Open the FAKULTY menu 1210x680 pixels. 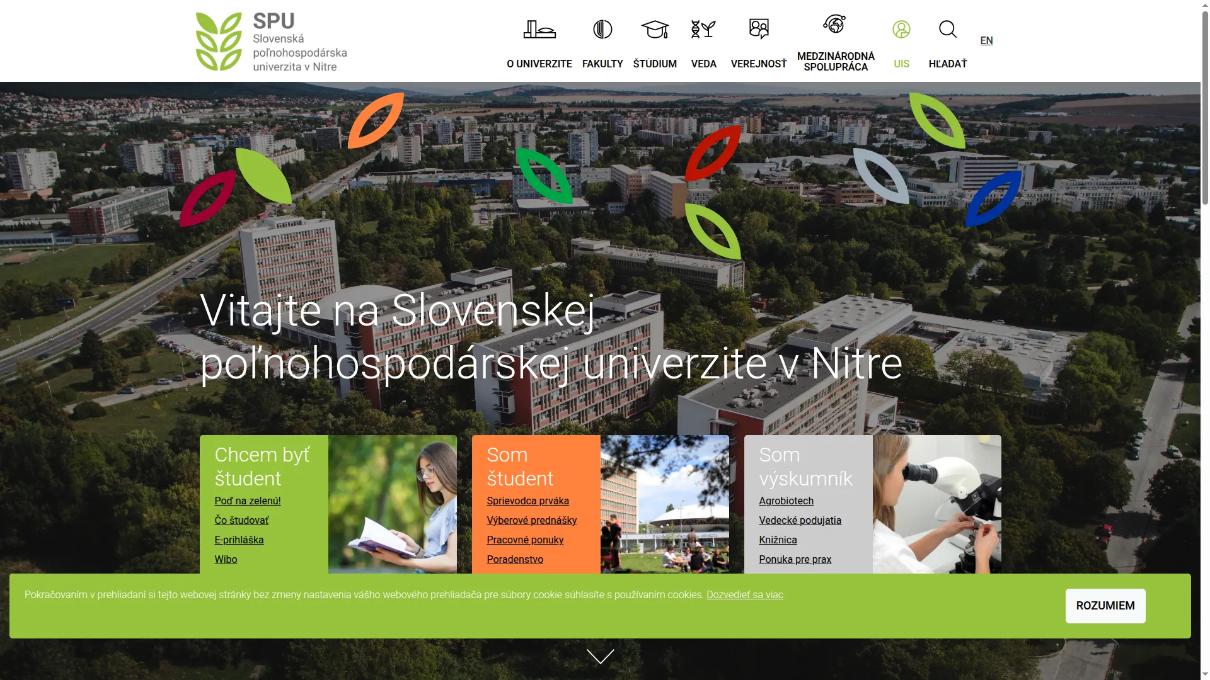click(602, 64)
